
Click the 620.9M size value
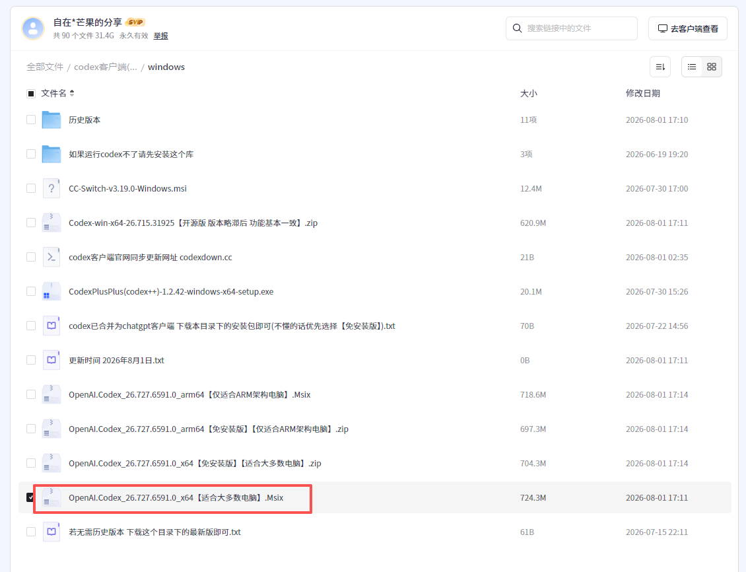pos(533,223)
